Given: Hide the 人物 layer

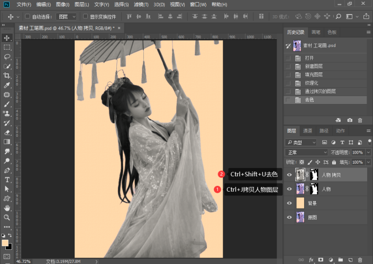Looking at the screenshot, I should (289, 189).
